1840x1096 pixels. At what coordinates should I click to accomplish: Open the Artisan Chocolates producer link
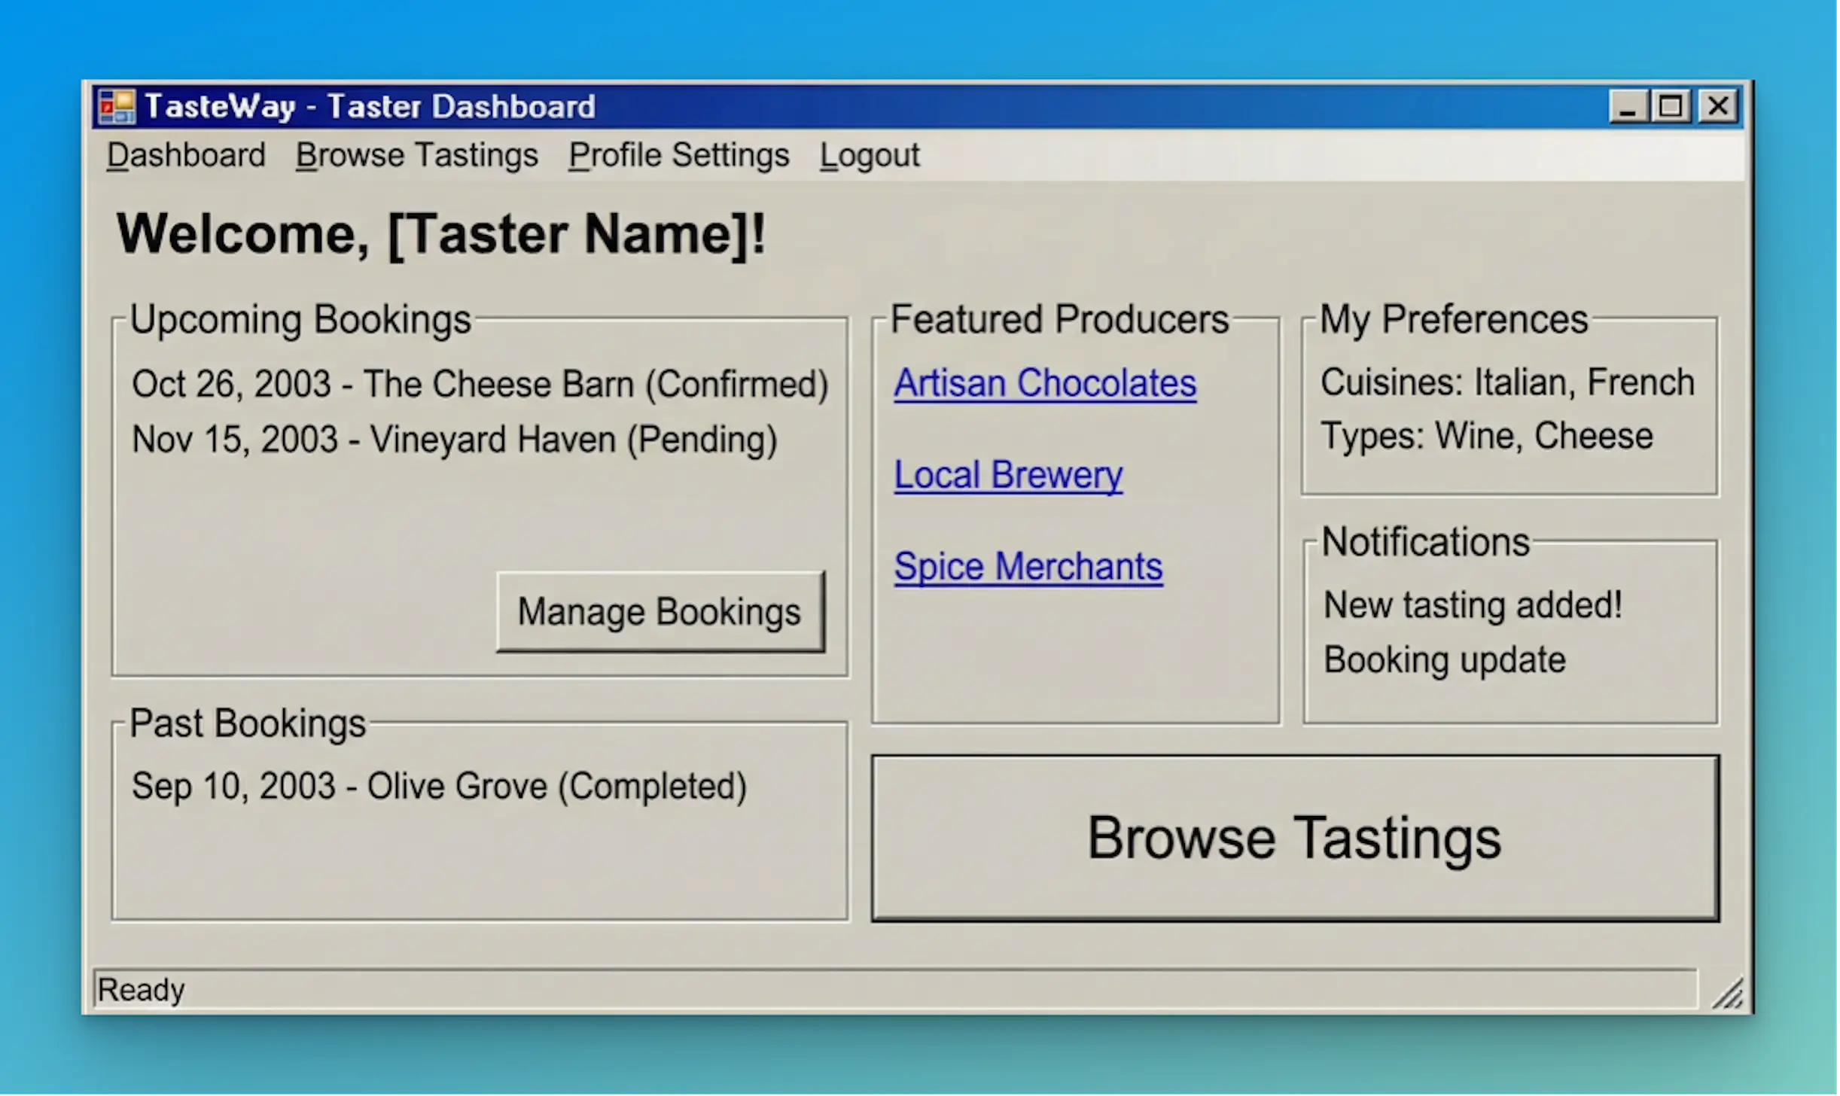pos(1045,382)
